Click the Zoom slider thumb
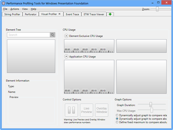Viewport: 173px width, 130px height. tap(157, 9)
